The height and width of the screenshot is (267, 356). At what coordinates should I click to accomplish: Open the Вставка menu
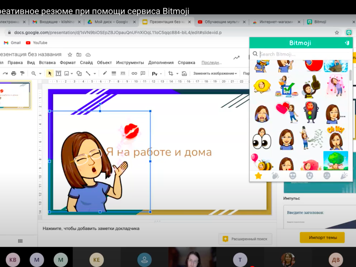point(47,63)
